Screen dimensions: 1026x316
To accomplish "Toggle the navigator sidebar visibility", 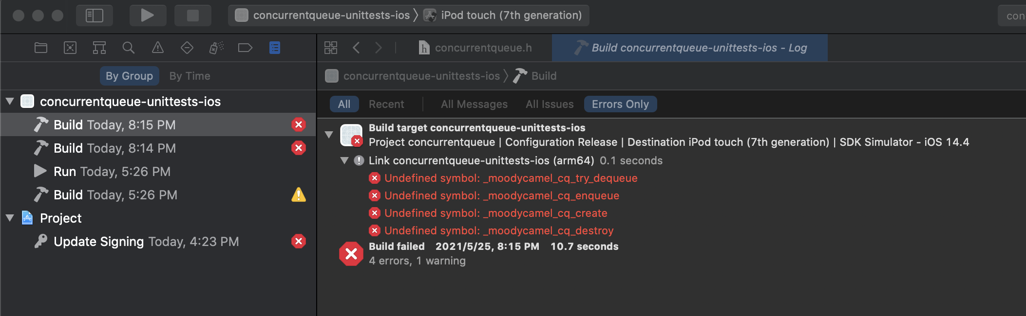I will click(95, 15).
